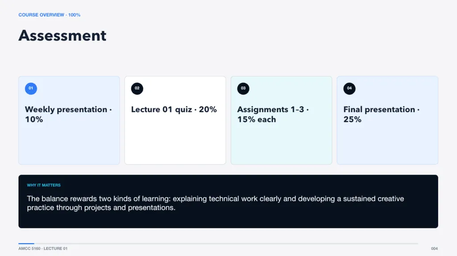Click the blue 01 number badge
457x256 pixels.
[x=31, y=89]
